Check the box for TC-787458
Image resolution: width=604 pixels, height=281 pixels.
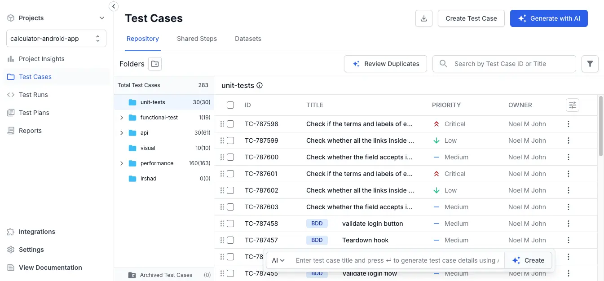click(x=230, y=224)
